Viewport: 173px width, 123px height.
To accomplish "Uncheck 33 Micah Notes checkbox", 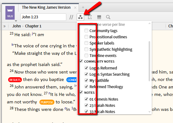I will [86, 111].
